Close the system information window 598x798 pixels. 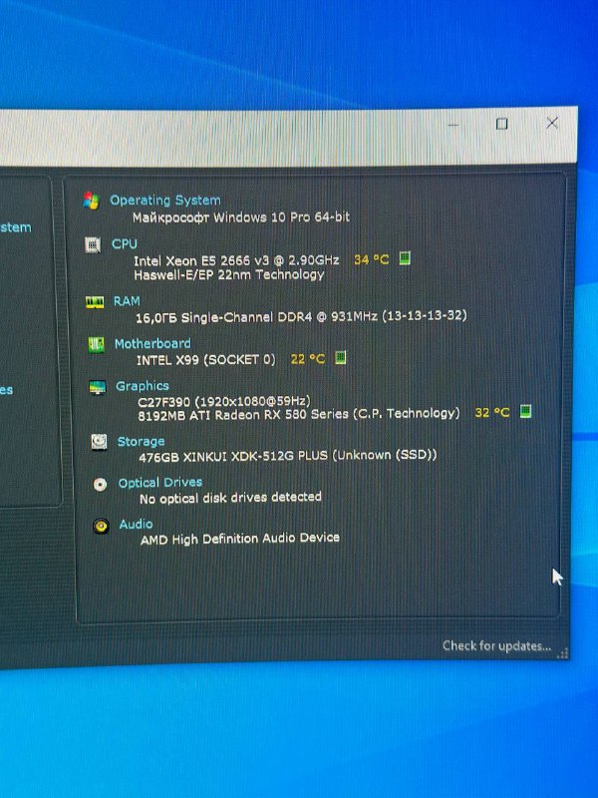click(552, 123)
